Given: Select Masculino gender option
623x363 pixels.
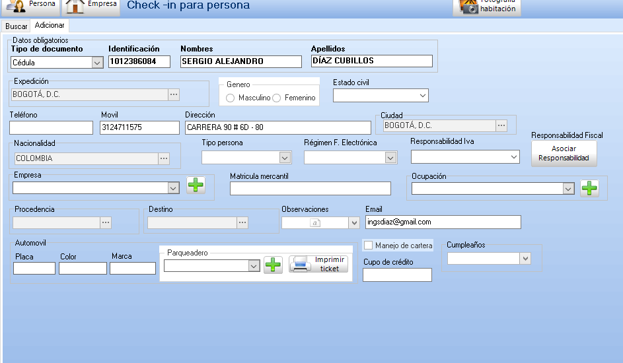Looking at the screenshot, I should pyautogui.click(x=231, y=98).
